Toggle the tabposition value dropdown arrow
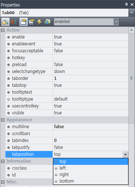Screen dimensions: 135x187 125,154
